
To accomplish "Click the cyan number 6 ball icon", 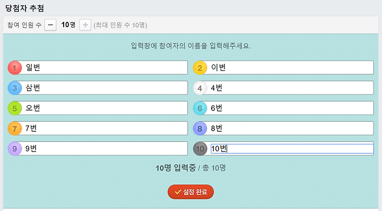I will coord(200,108).
